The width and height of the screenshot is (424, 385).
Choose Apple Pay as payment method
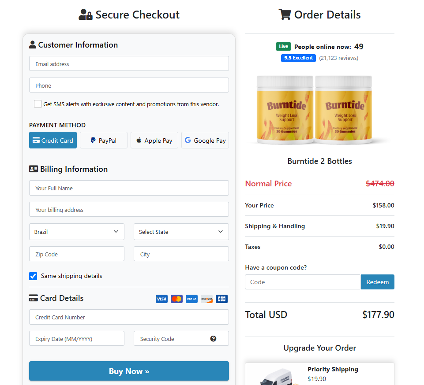(154, 140)
